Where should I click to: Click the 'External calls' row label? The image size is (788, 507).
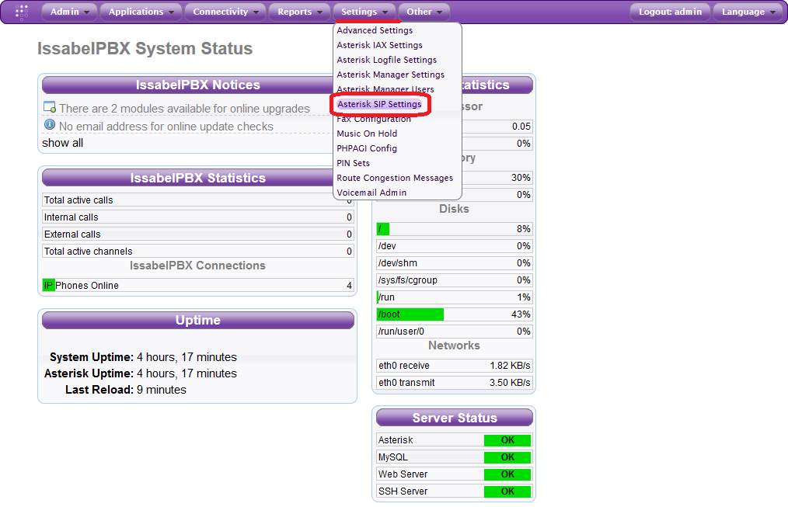[x=71, y=234]
